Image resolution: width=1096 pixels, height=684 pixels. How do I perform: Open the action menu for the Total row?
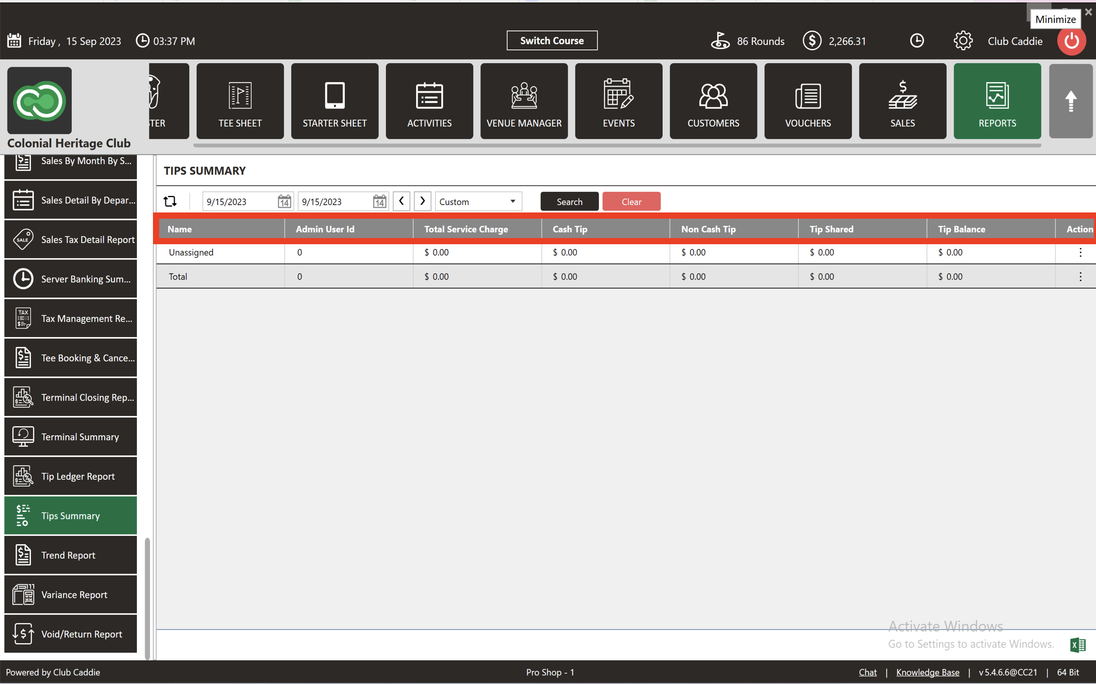(x=1080, y=276)
